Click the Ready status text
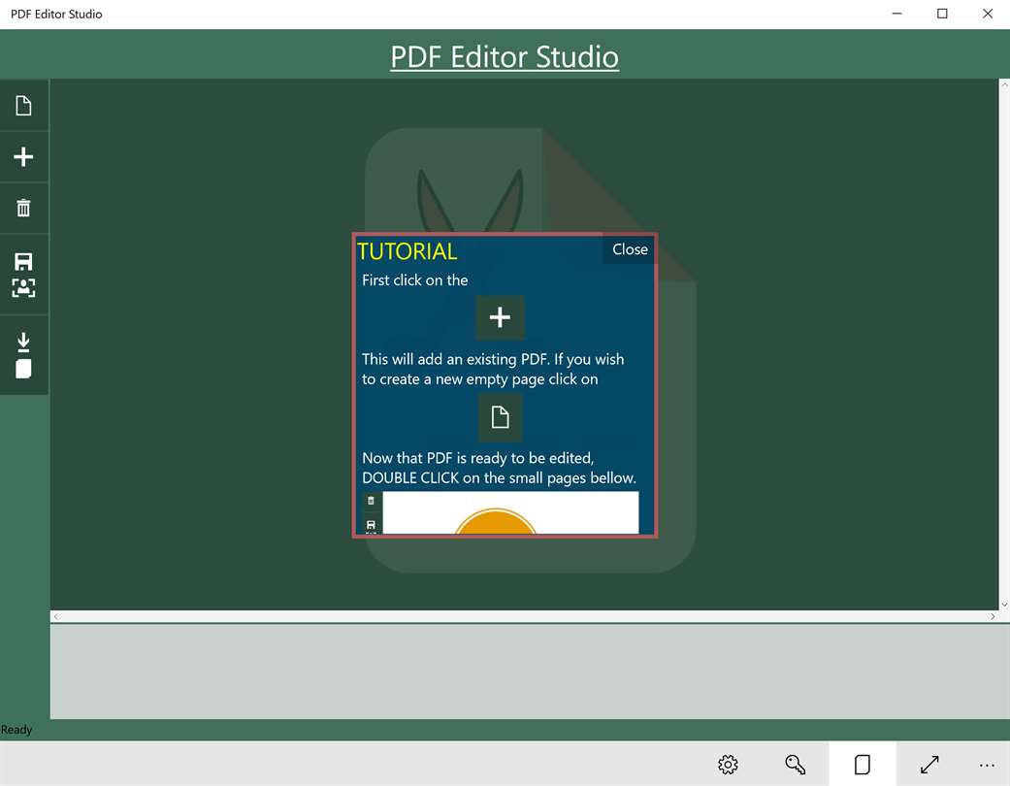Image resolution: width=1010 pixels, height=786 pixels. pos(16,730)
